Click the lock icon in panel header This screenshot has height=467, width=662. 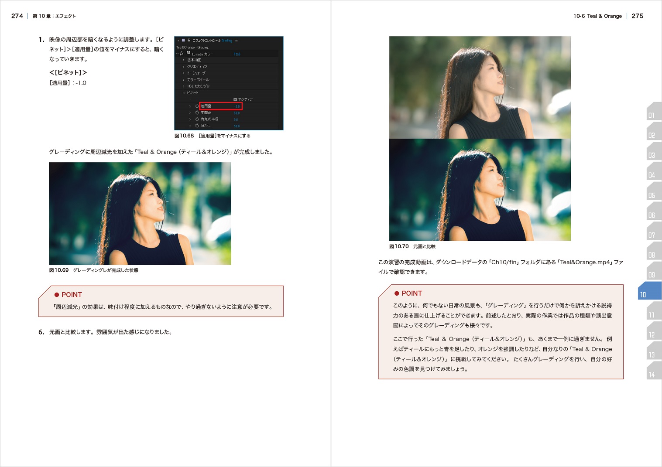tap(189, 40)
